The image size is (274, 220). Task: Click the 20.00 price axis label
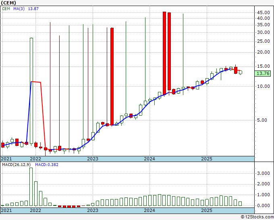264,52
